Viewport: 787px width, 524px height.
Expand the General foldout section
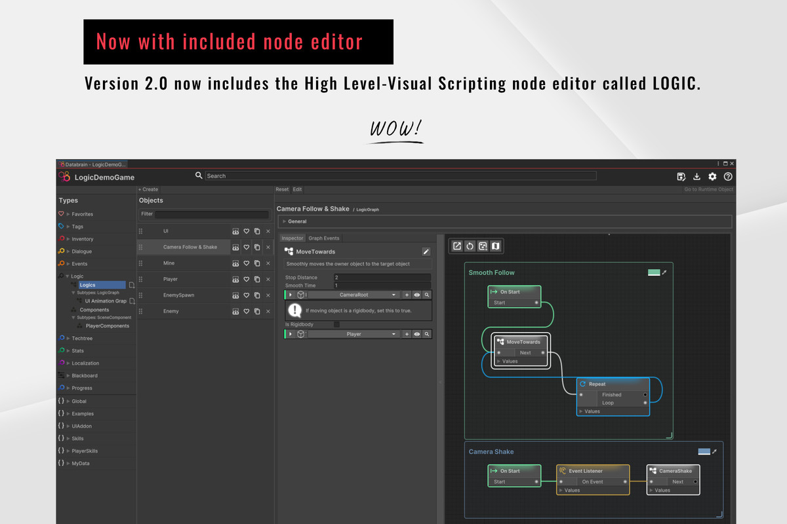(x=284, y=221)
